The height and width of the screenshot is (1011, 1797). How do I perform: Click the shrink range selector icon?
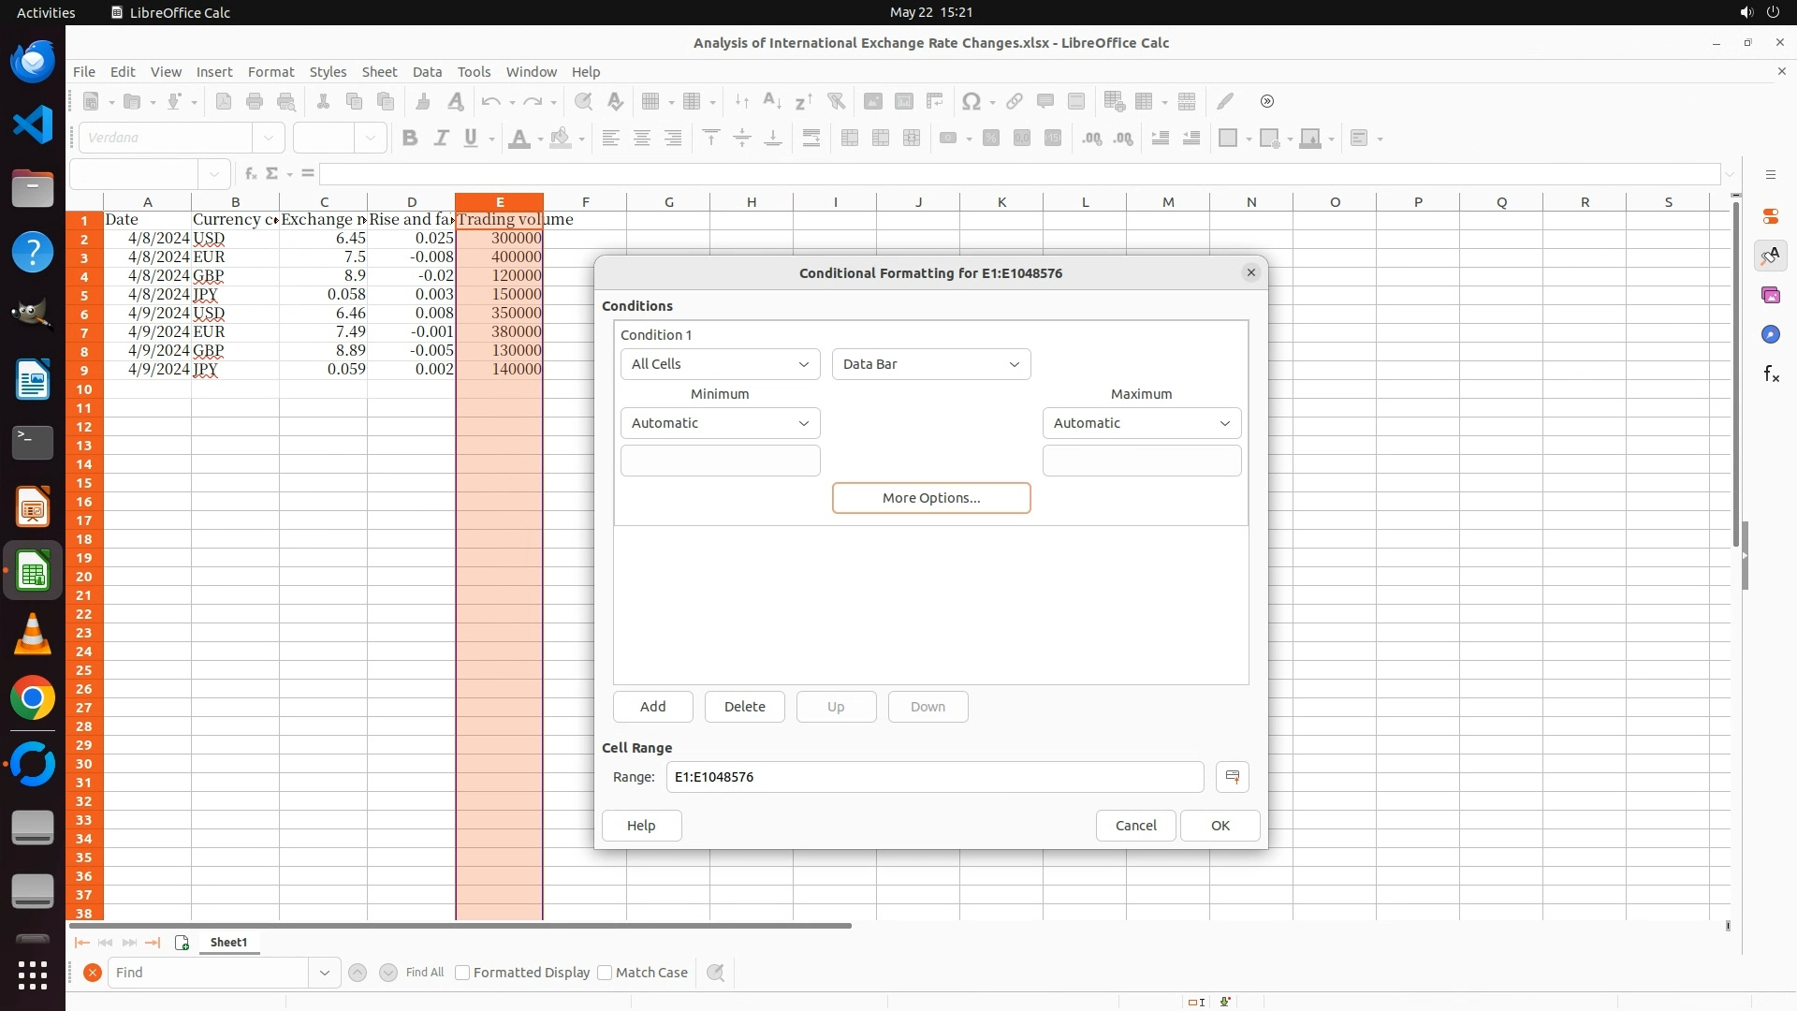tap(1232, 777)
